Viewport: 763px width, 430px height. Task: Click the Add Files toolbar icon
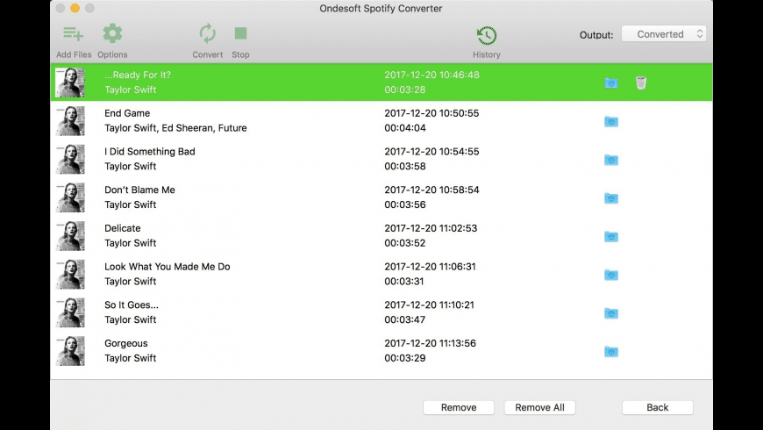tap(73, 33)
